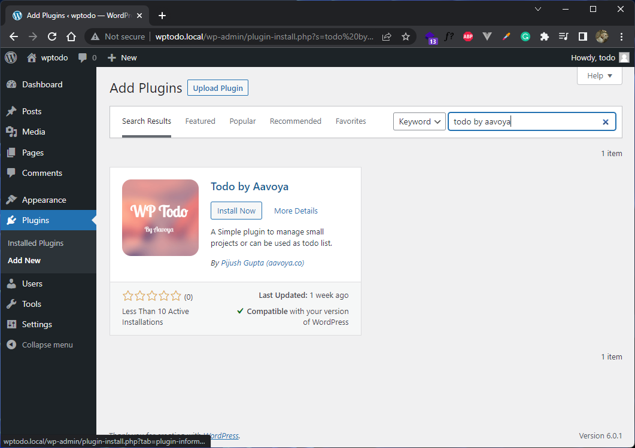Viewport: 635px width, 448px height.
Task: Open the comments bubble in admin bar
Action: (87, 57)
